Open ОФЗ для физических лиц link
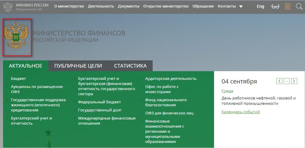Screen dimensions: 305x148 (x=170, y=113)
